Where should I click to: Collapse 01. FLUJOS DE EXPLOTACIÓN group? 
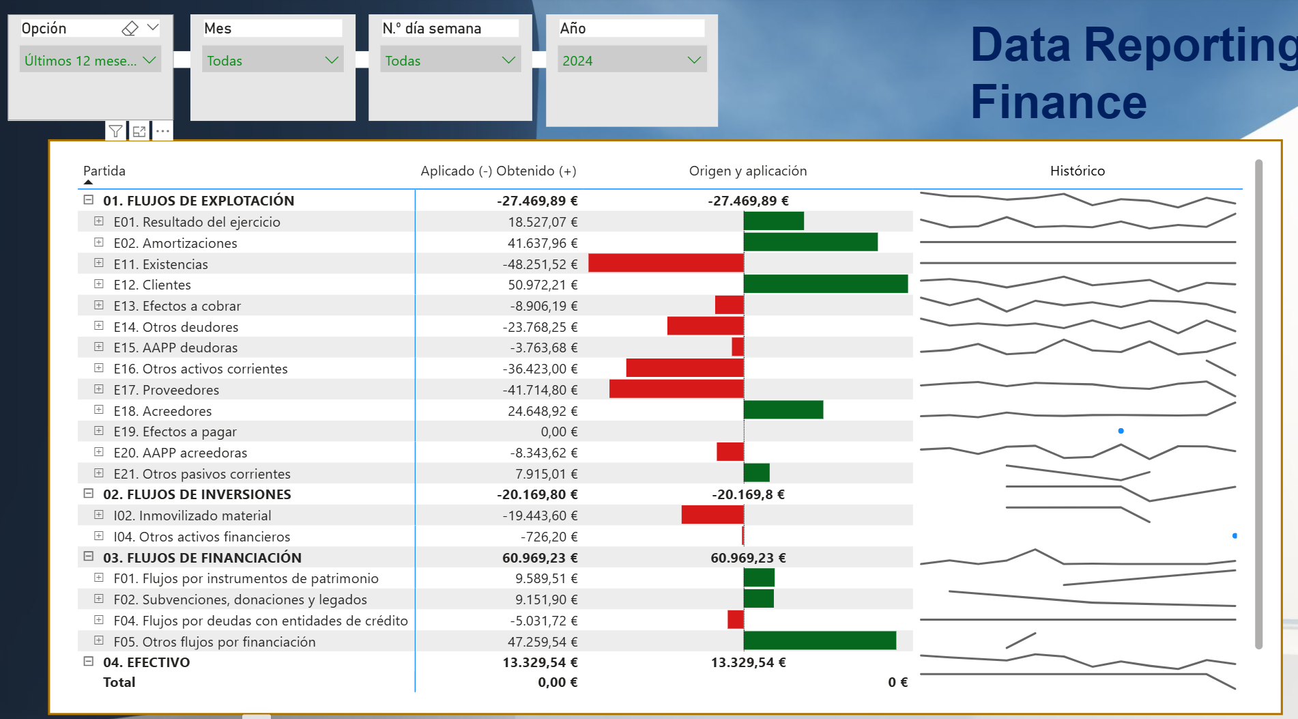click(88, 200)
